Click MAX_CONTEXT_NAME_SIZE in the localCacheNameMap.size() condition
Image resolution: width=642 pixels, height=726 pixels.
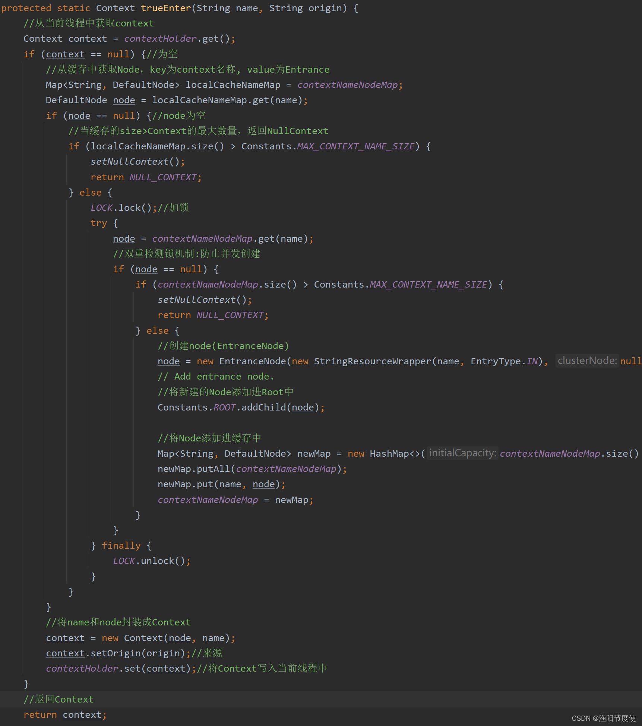coord(356,146)
